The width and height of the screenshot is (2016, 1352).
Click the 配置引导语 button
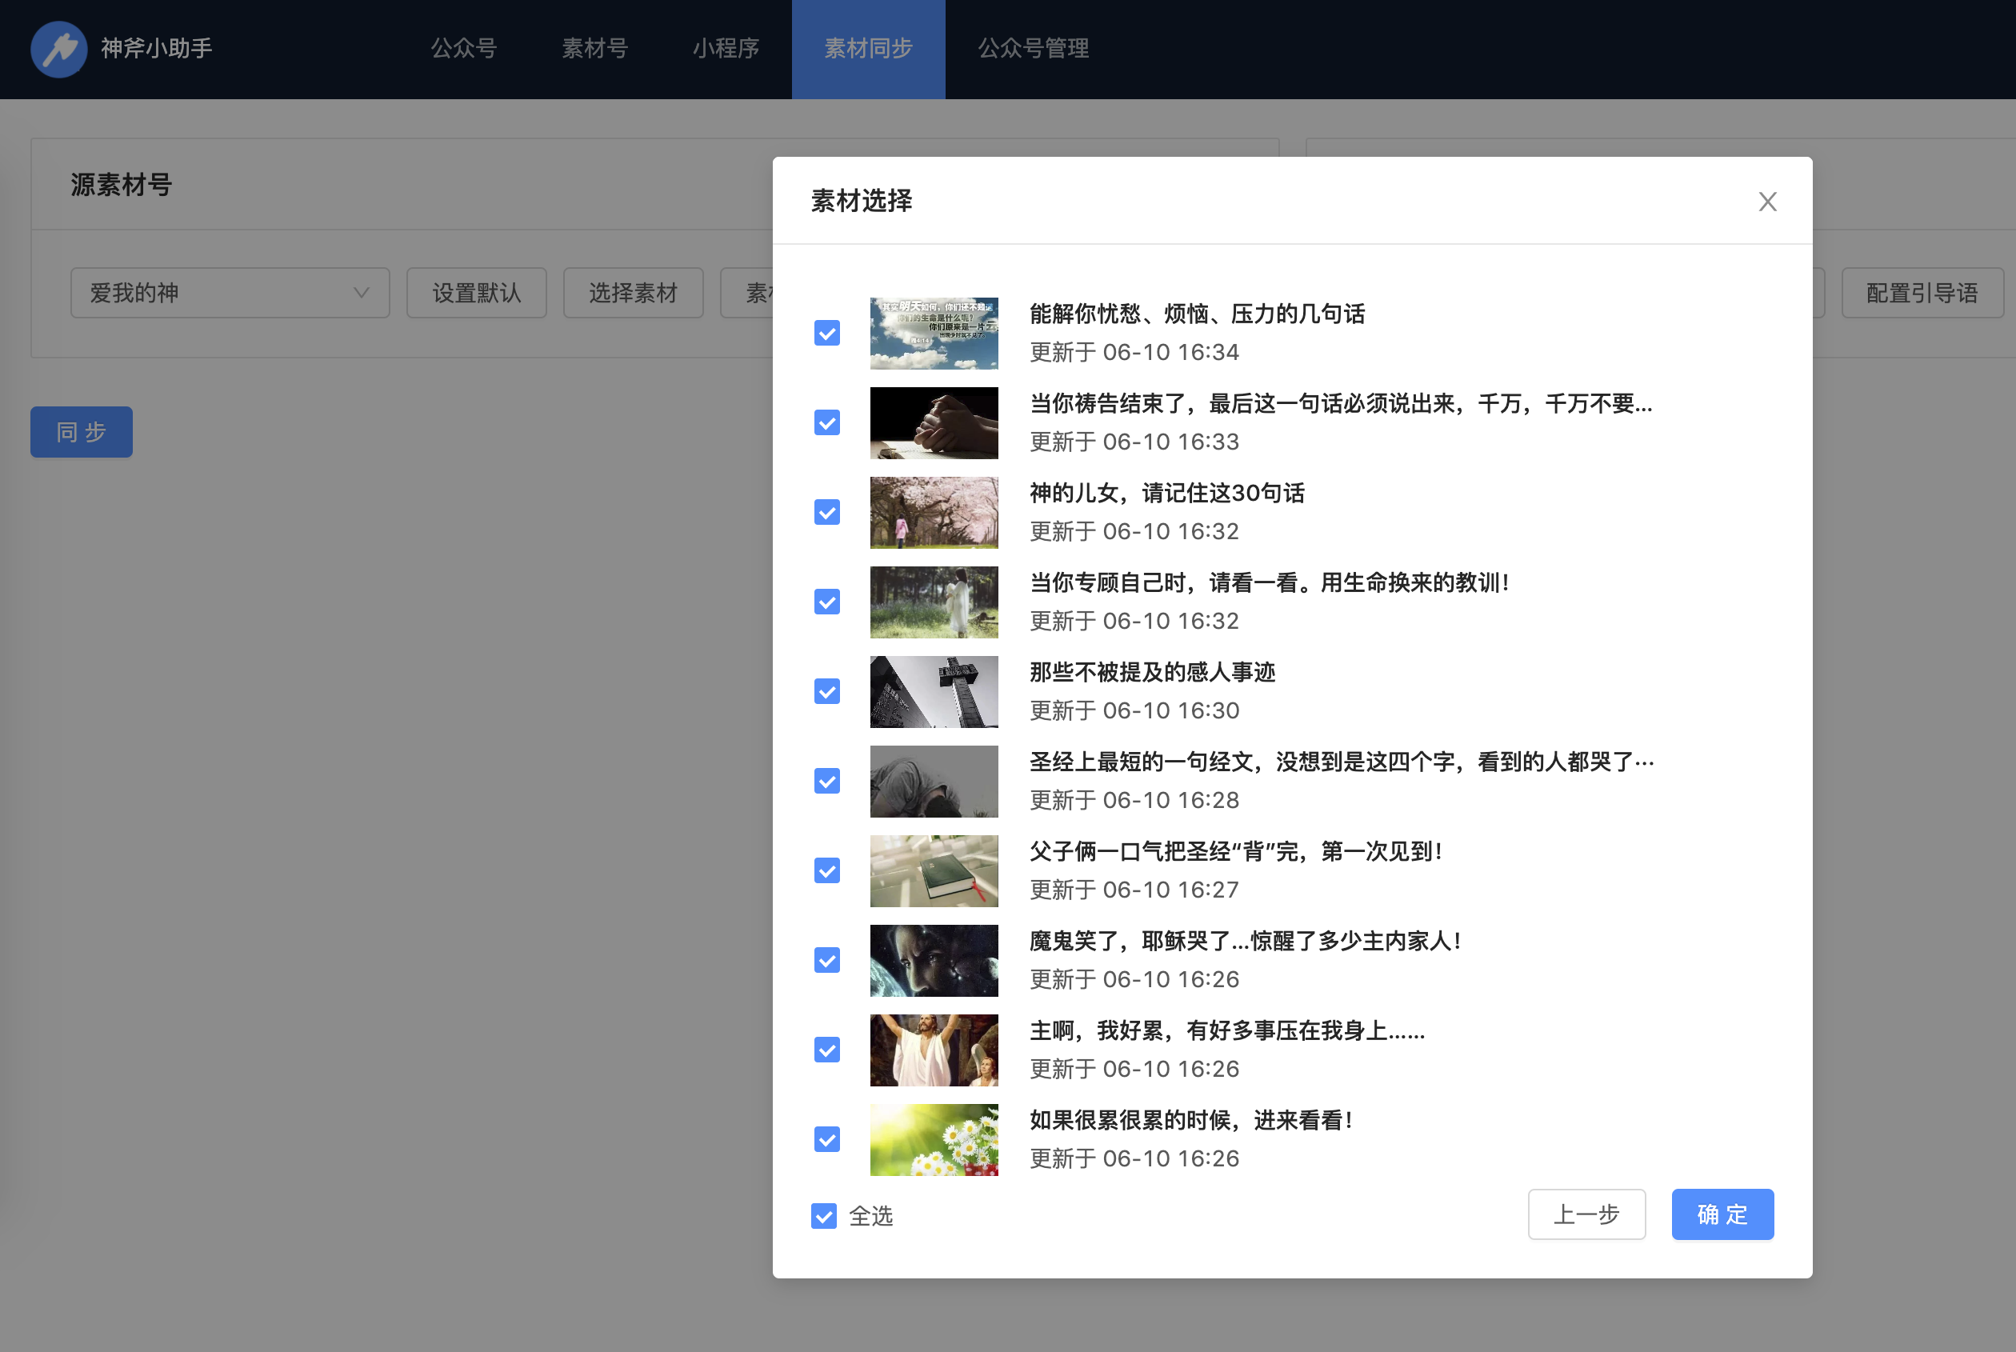[1922, 293]
